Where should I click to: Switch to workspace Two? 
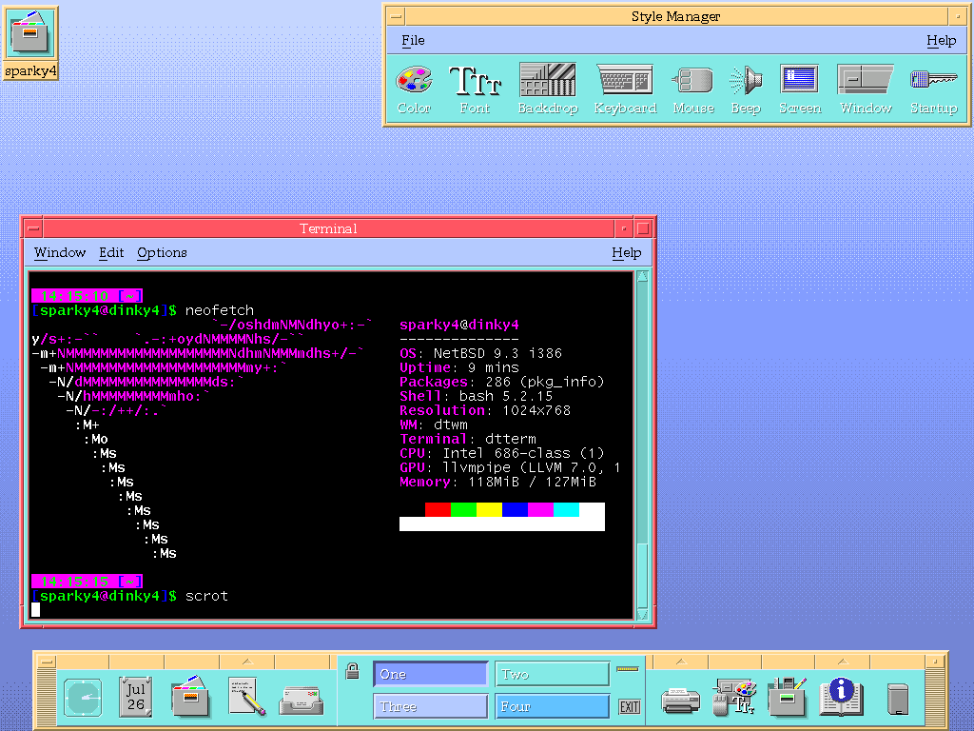[552, 674]
